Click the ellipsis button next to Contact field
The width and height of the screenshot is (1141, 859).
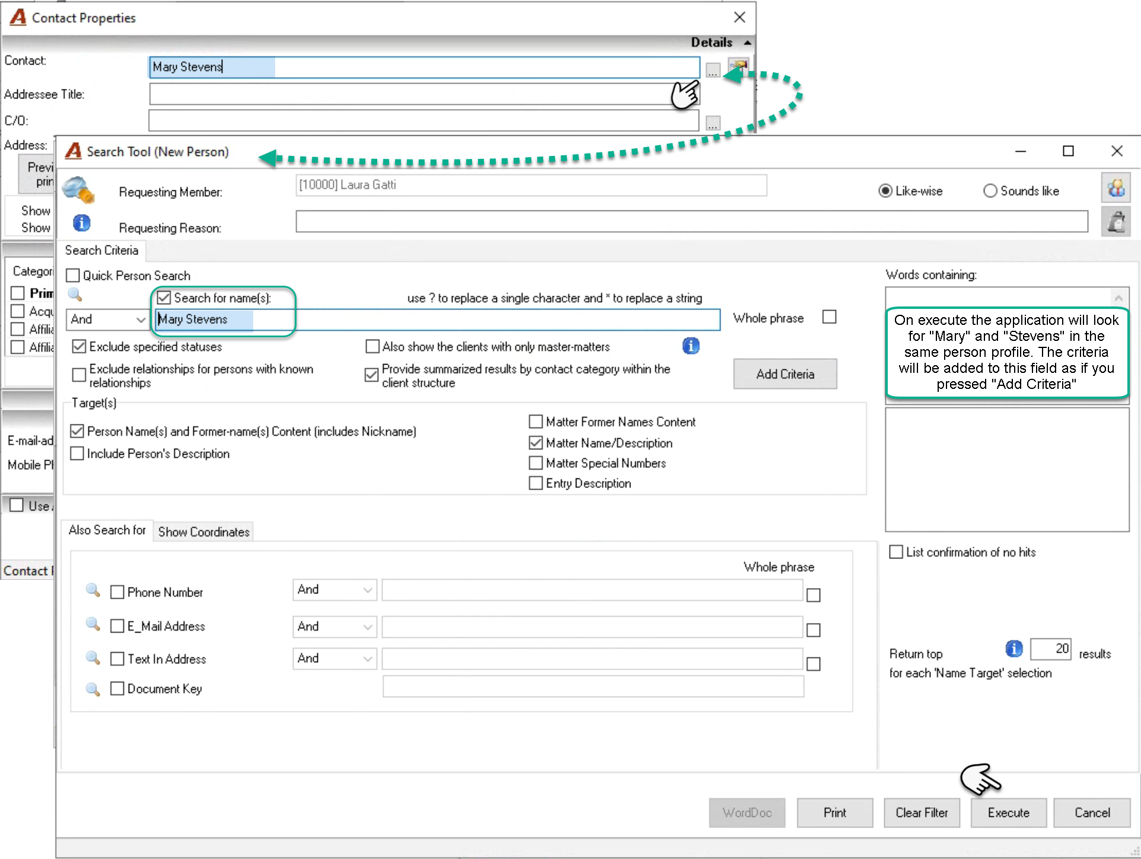[713, 70]
